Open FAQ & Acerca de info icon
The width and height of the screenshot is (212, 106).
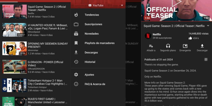[76, 84]
